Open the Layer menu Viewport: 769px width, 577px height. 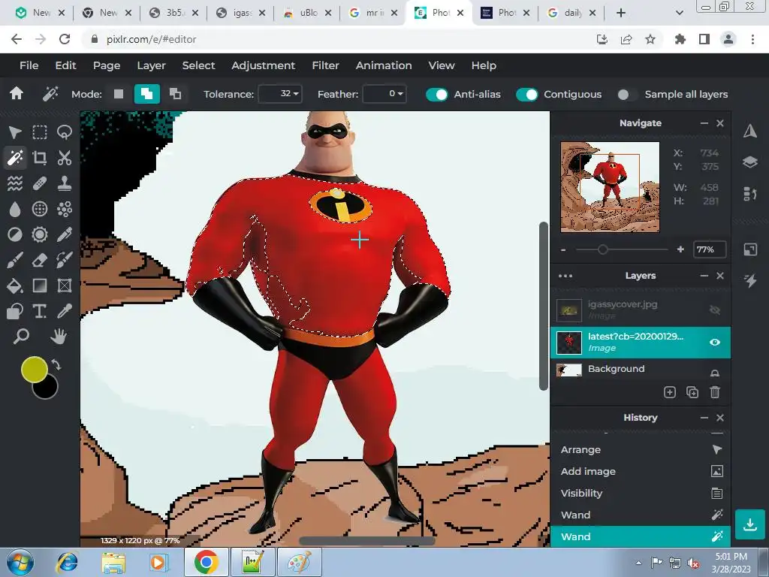click(x=151, y=65)
